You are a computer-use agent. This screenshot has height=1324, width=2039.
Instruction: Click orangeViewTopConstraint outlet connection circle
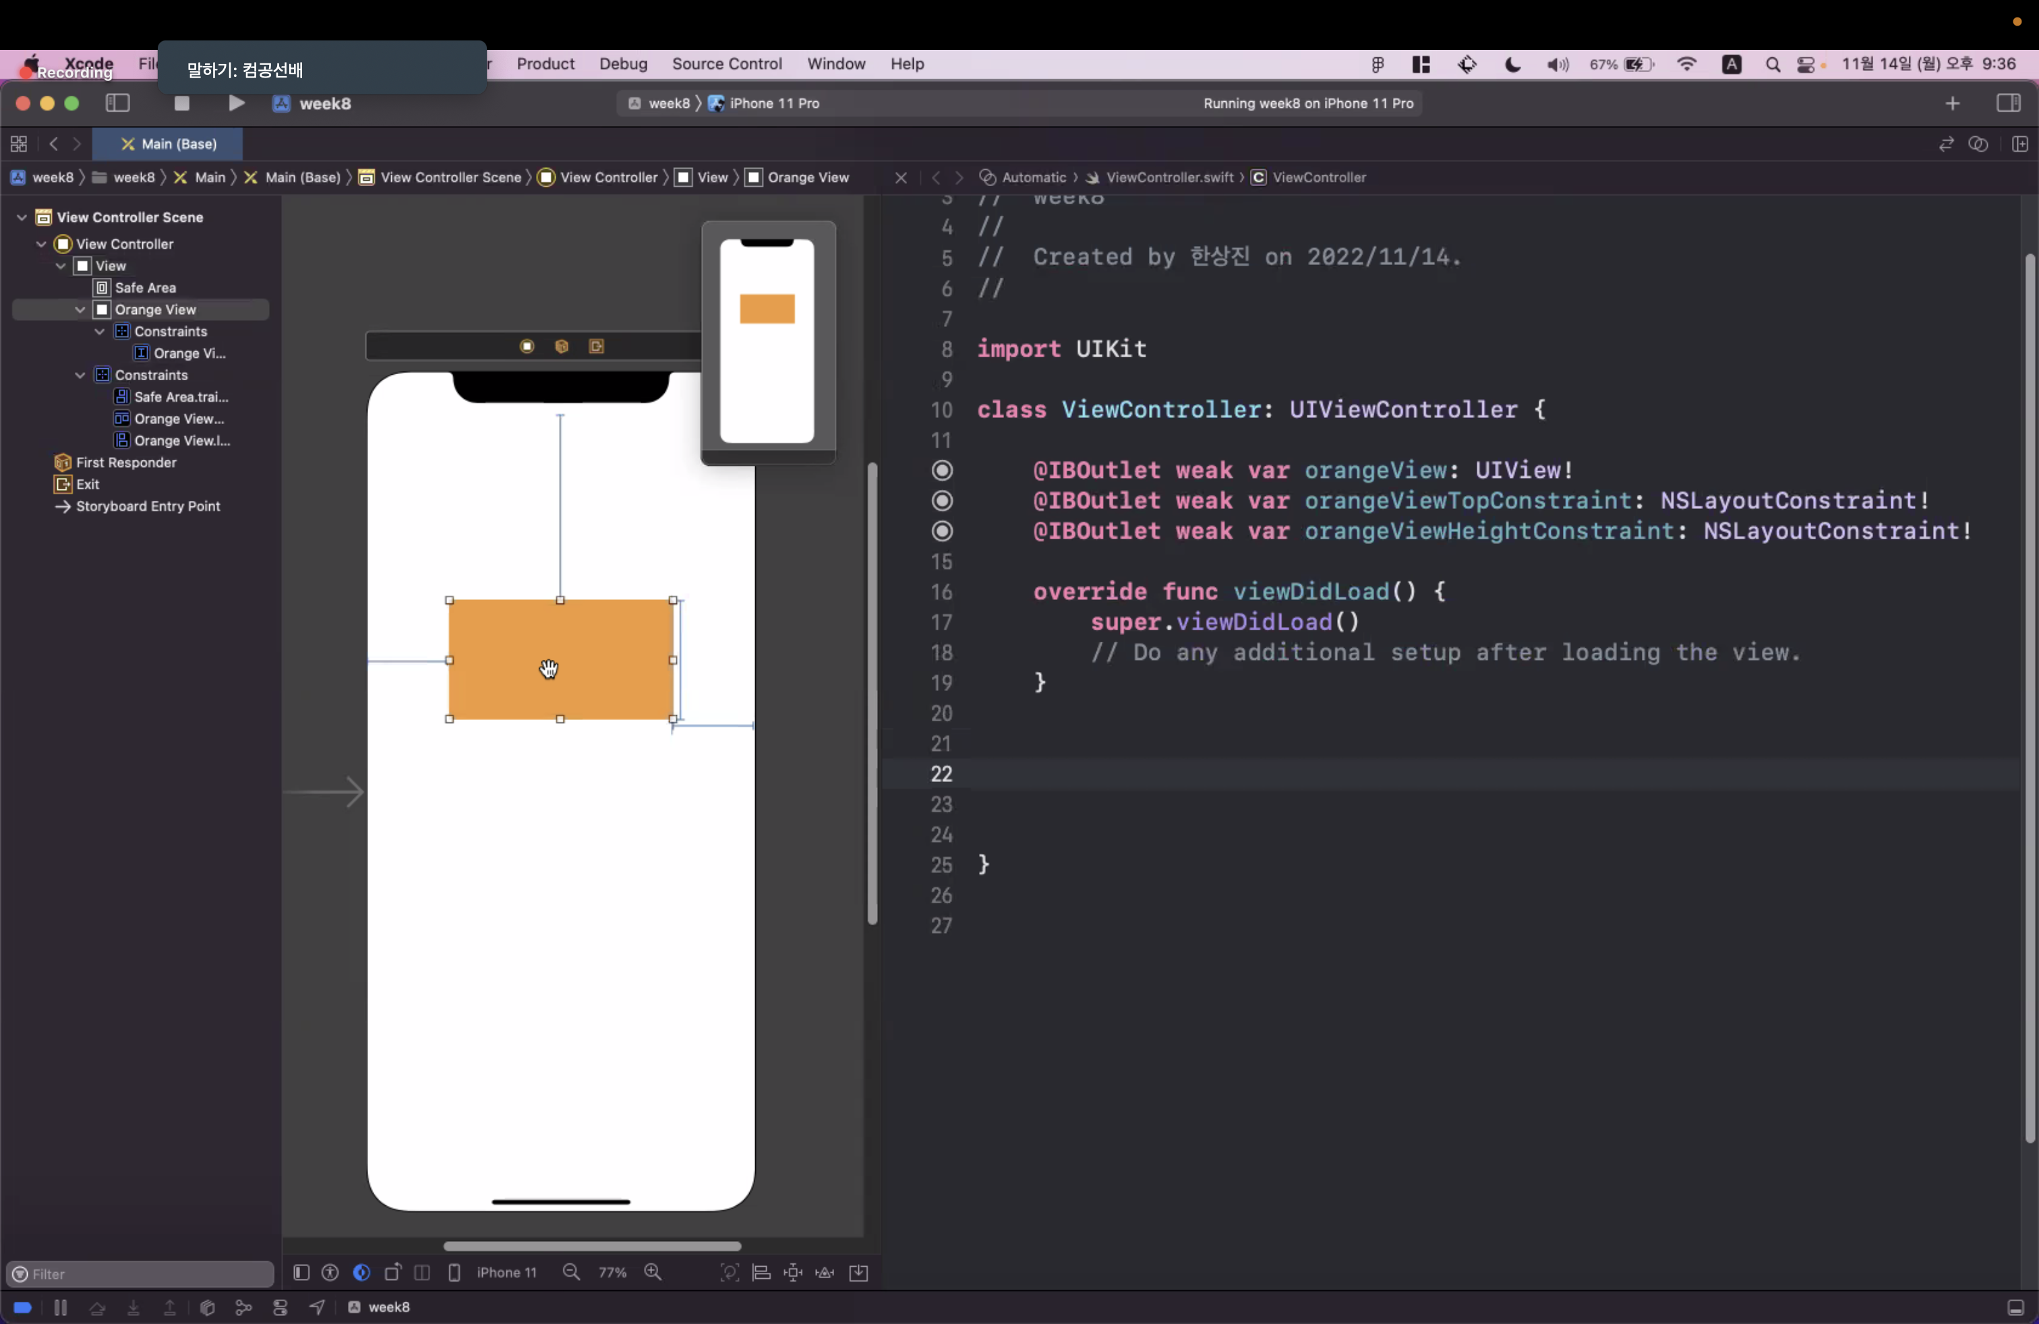[x=941, y=500]
